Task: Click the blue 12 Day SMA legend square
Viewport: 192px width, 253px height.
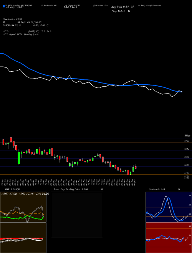Action: [x=4, y=6]
